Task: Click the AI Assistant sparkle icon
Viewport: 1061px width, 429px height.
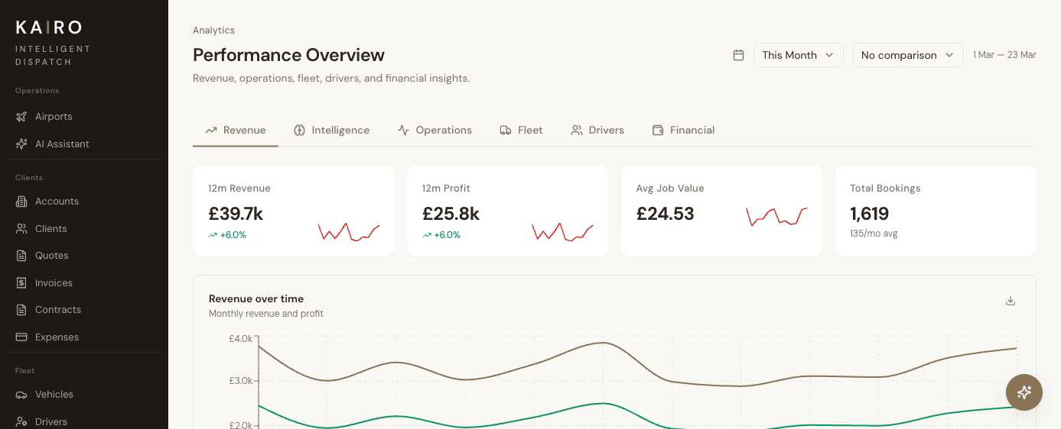Action: (21, 144)
